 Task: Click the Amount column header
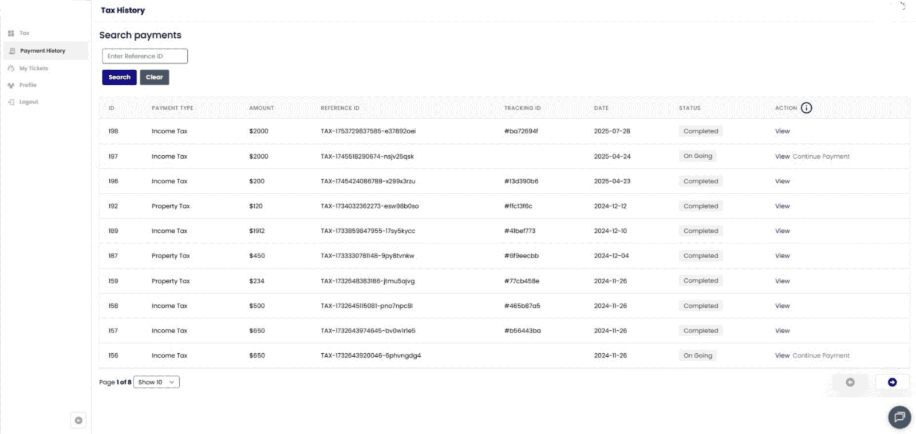(262, 108)
